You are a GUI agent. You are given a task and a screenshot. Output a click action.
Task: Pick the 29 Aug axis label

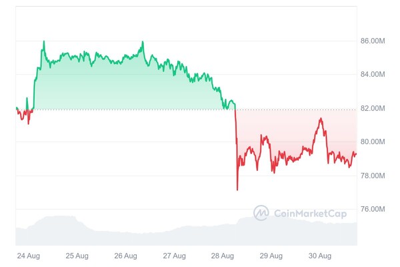(x=272, y=256)
